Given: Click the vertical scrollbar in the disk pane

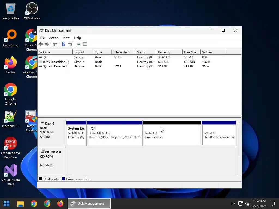Looking at the screenshot, I should 239,139.
